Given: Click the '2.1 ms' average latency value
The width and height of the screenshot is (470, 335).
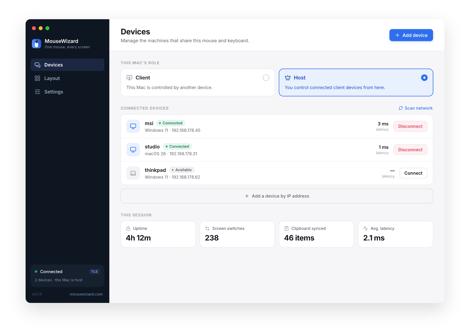Looking at the screenshot, I should tap(374, 238).
